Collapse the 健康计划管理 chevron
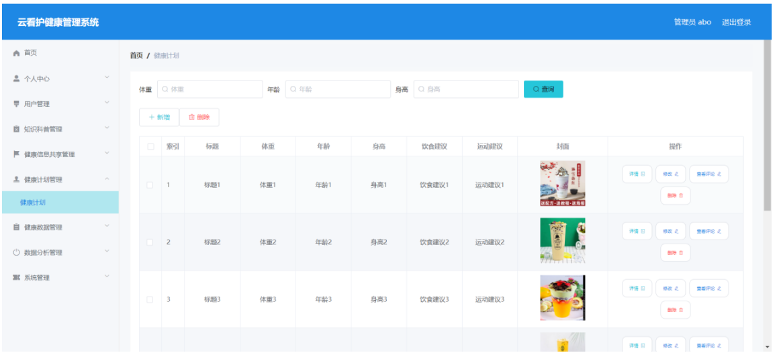777x357 pixels. click(107, 178)
